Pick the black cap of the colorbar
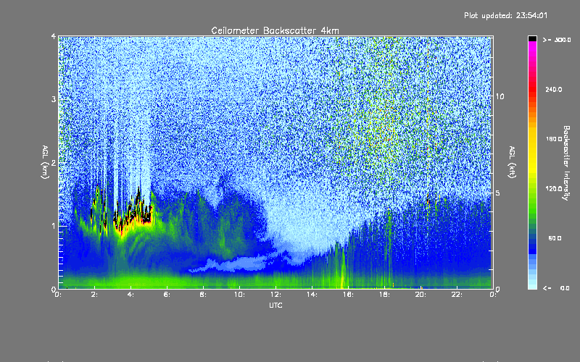 click(532, 38)
